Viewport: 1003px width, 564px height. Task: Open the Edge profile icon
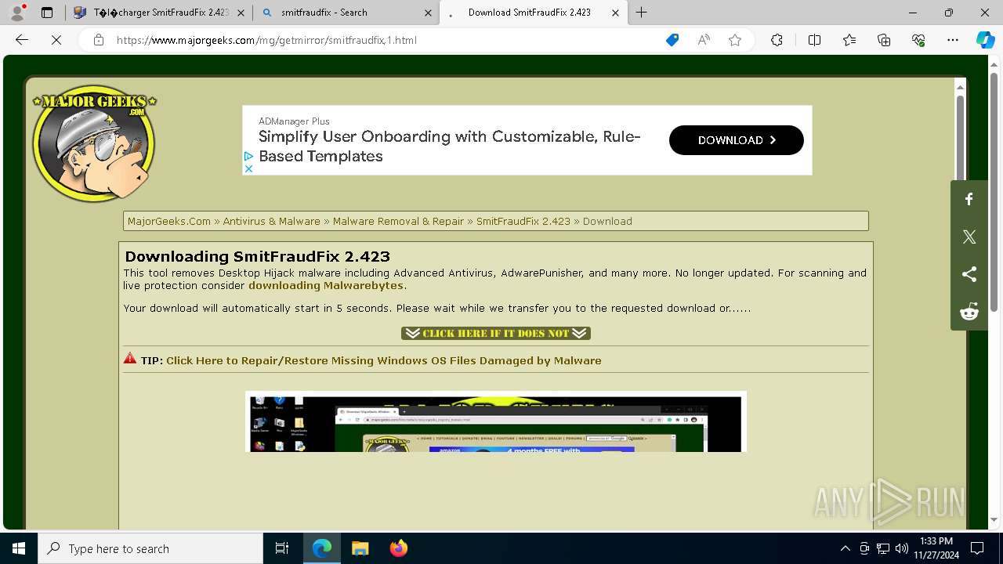[16, 13]
